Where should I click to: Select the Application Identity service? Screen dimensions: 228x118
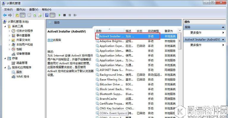tap(136, 51)
